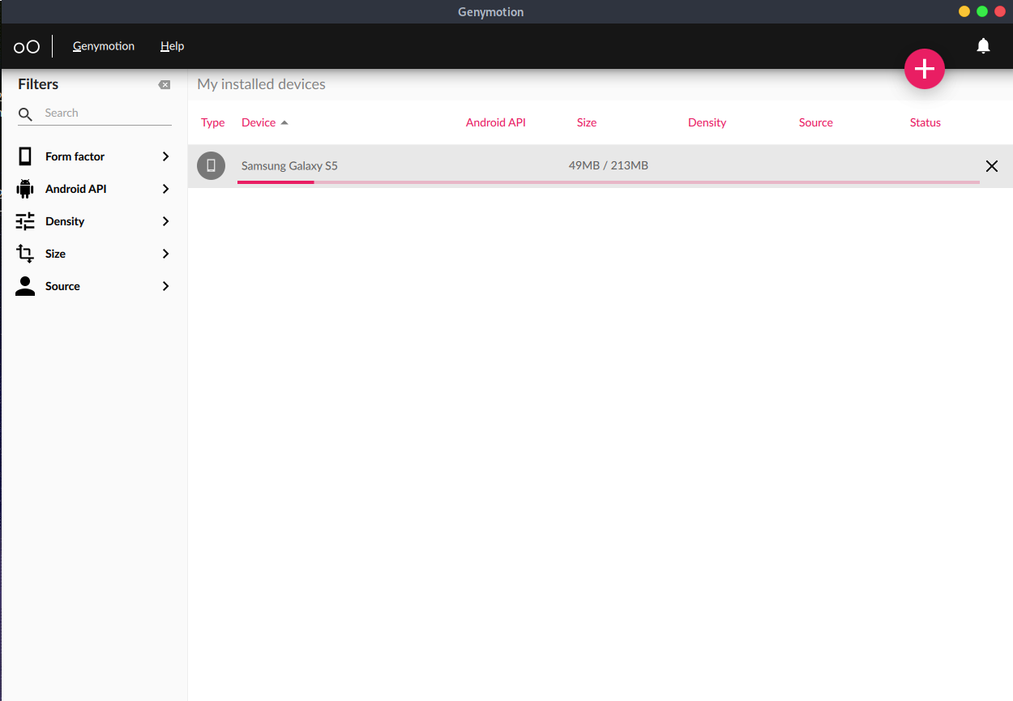The height and width of the screenshot is (701, 1013).
Task: Maximize the window with green button
Action: click(982, 11)
